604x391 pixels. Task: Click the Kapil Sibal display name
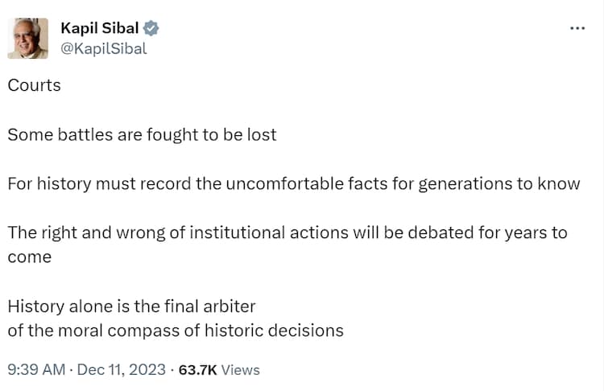coord(100,28)
